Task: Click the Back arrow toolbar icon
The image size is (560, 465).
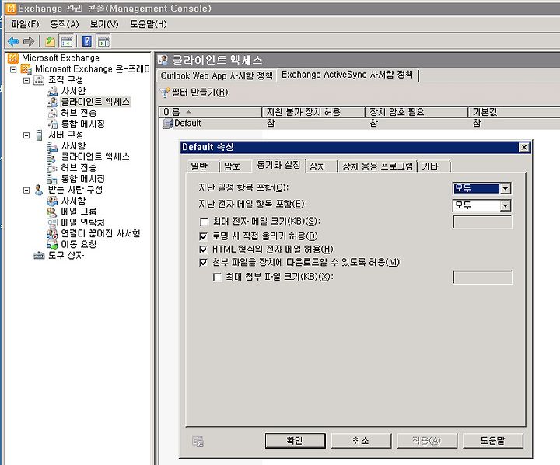Action: 13,41
